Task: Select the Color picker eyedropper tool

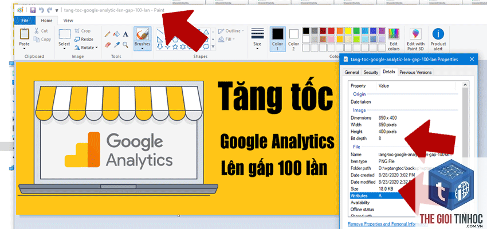Action: [x=116, y=45]
